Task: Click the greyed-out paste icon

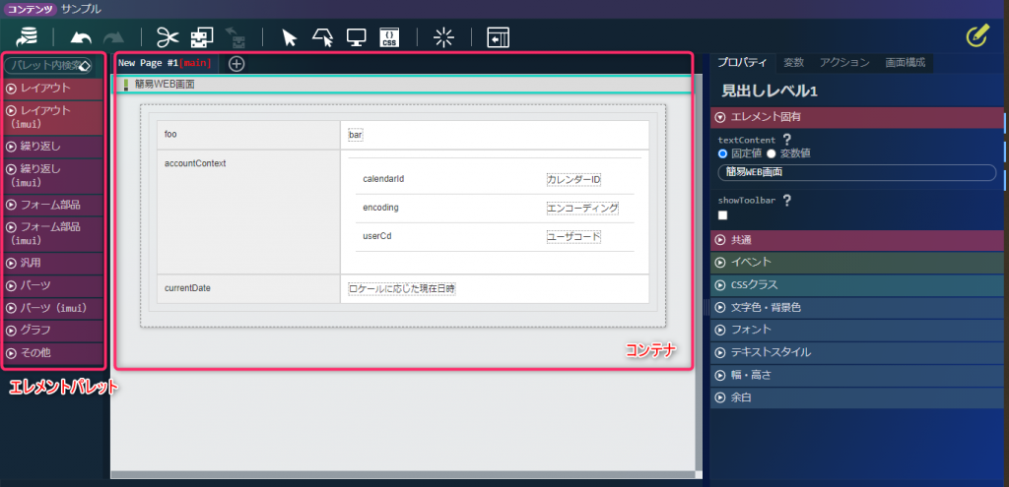Action: (235, 37)
